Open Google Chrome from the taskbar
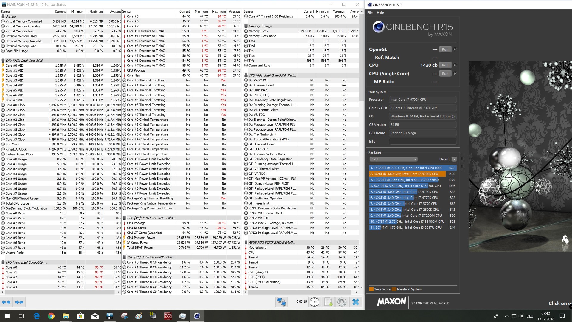Viewport: 572px width, 322px height. (x=51, y=316)
